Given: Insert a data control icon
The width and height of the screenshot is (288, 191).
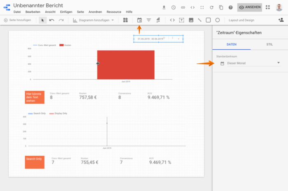Looking at the screenshot, I should pos(158,20).
